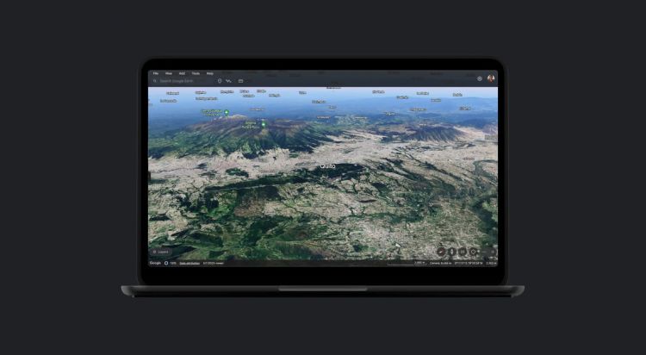
Task: Open the Tools menu
Action: click(x=196, y=73)
